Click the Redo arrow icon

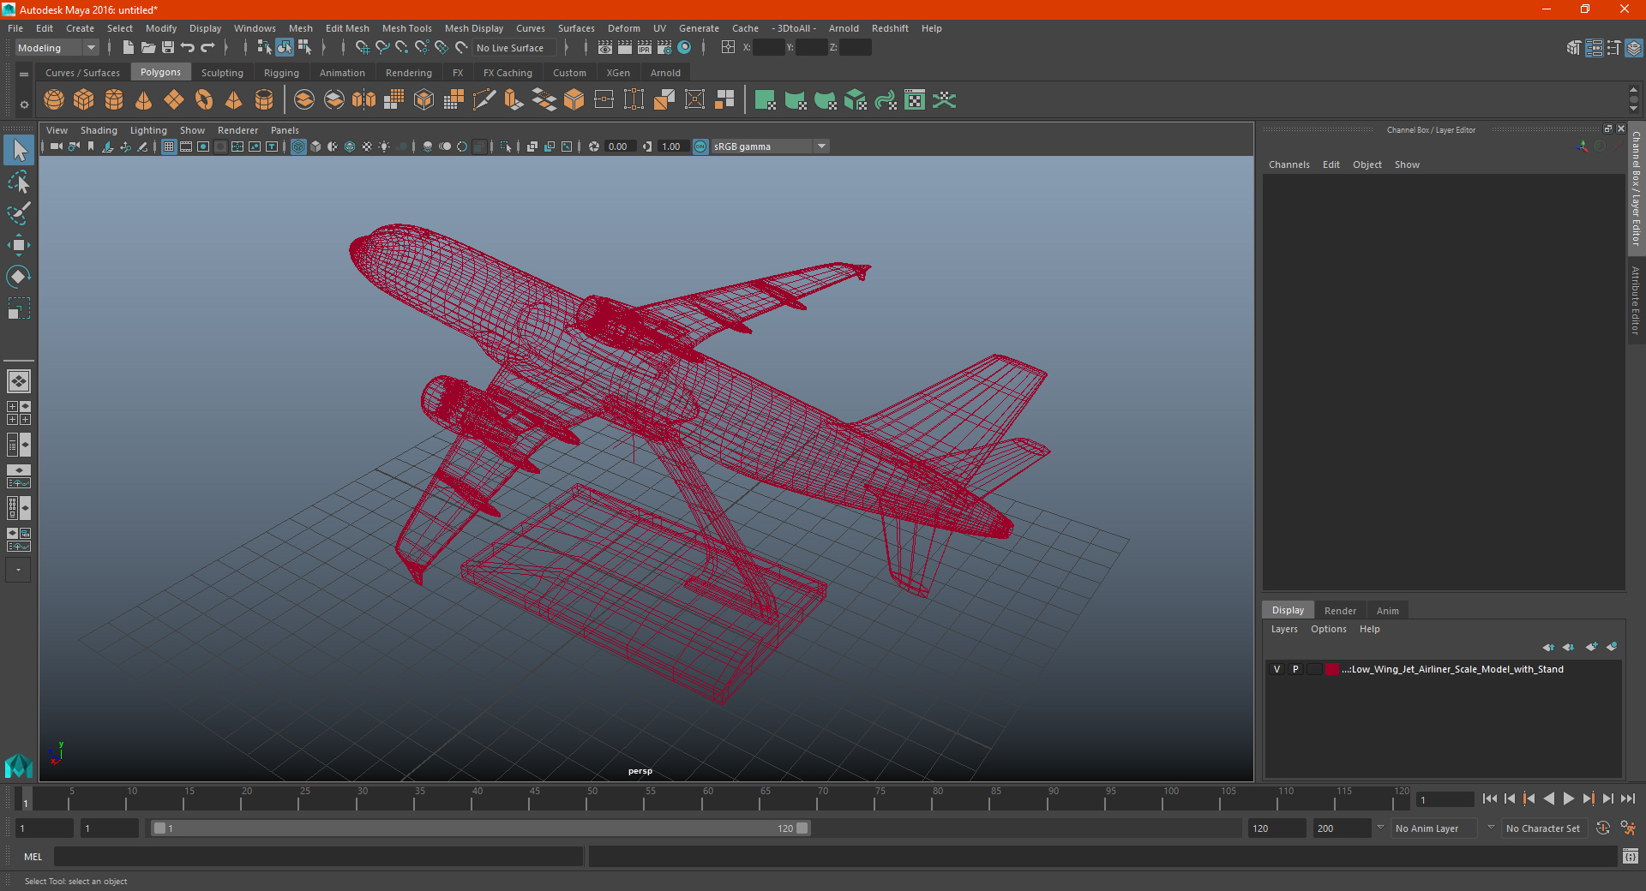207,48
